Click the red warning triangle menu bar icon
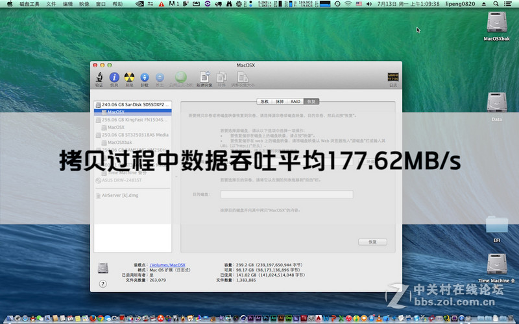 click(x=161, y=4)
